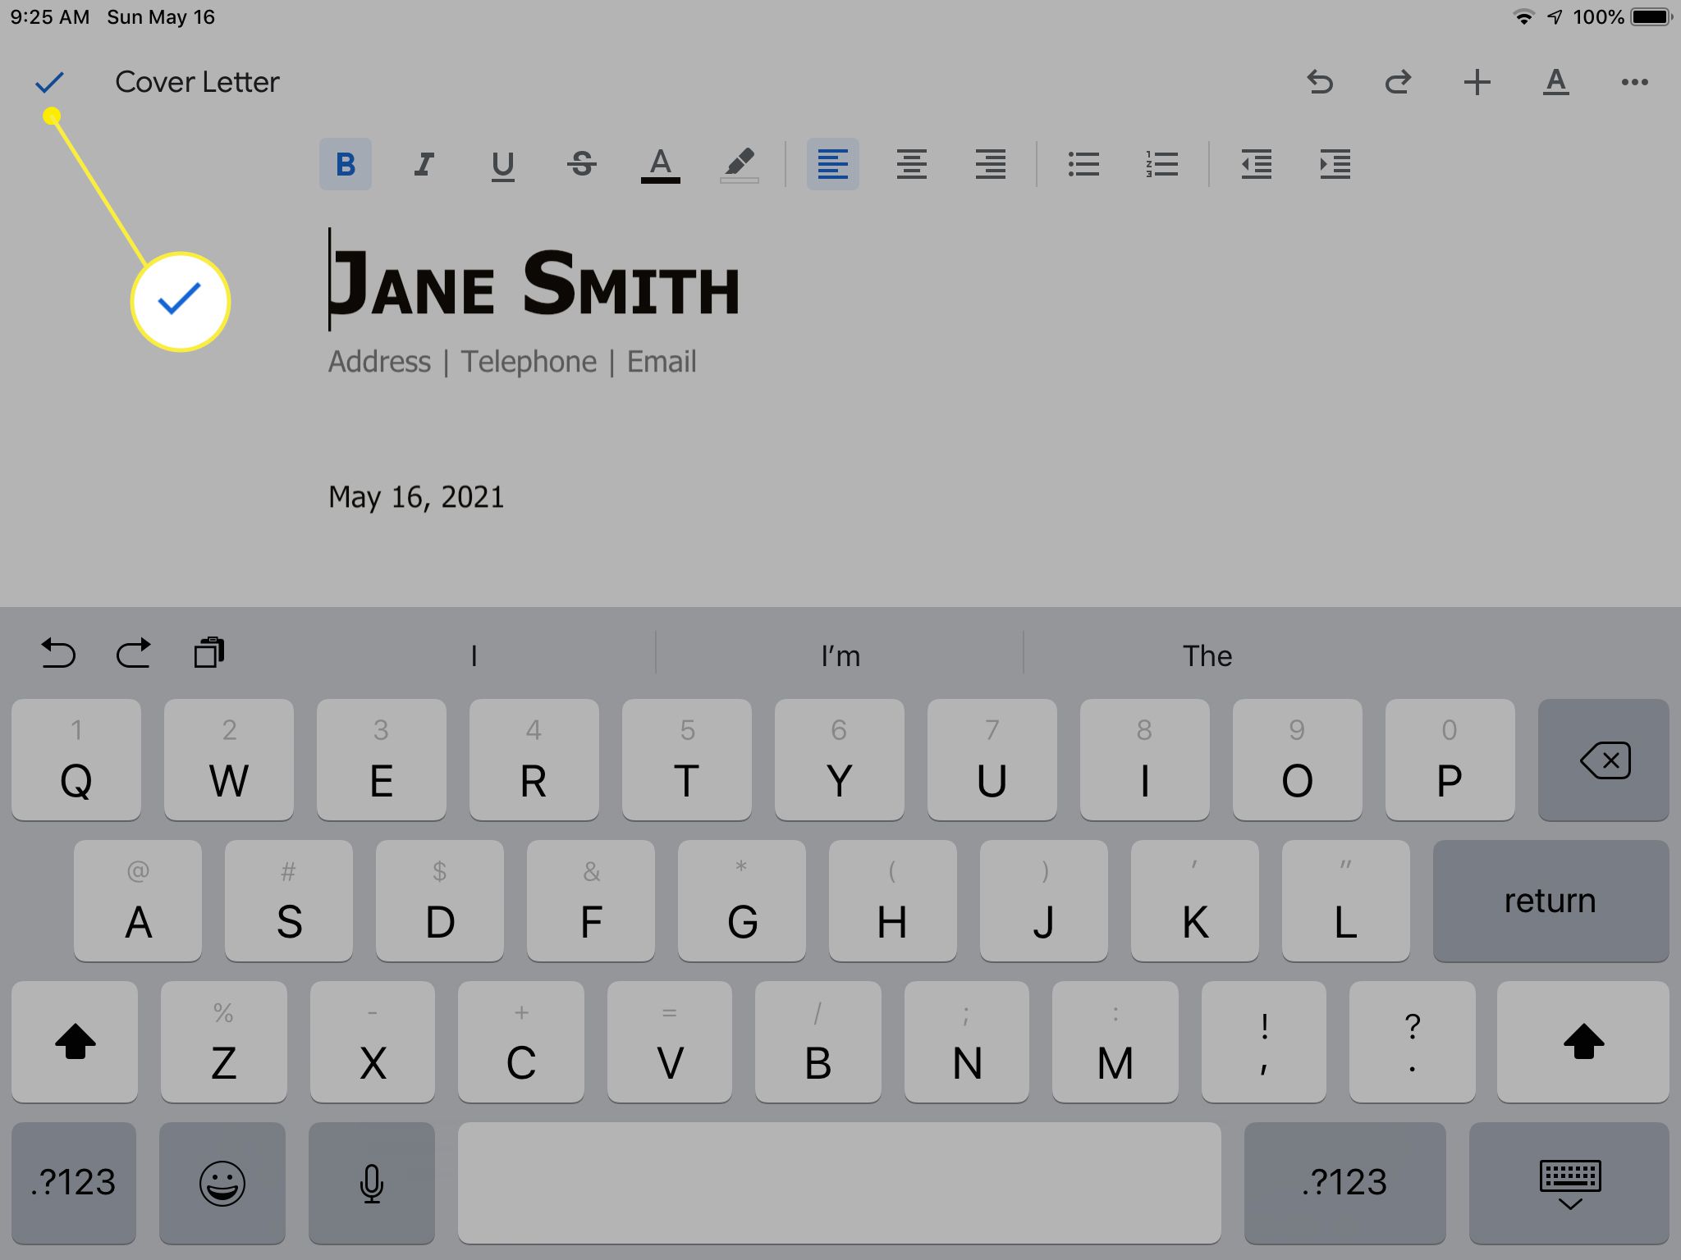
Task: Select right align
Action: click(990, 164)
